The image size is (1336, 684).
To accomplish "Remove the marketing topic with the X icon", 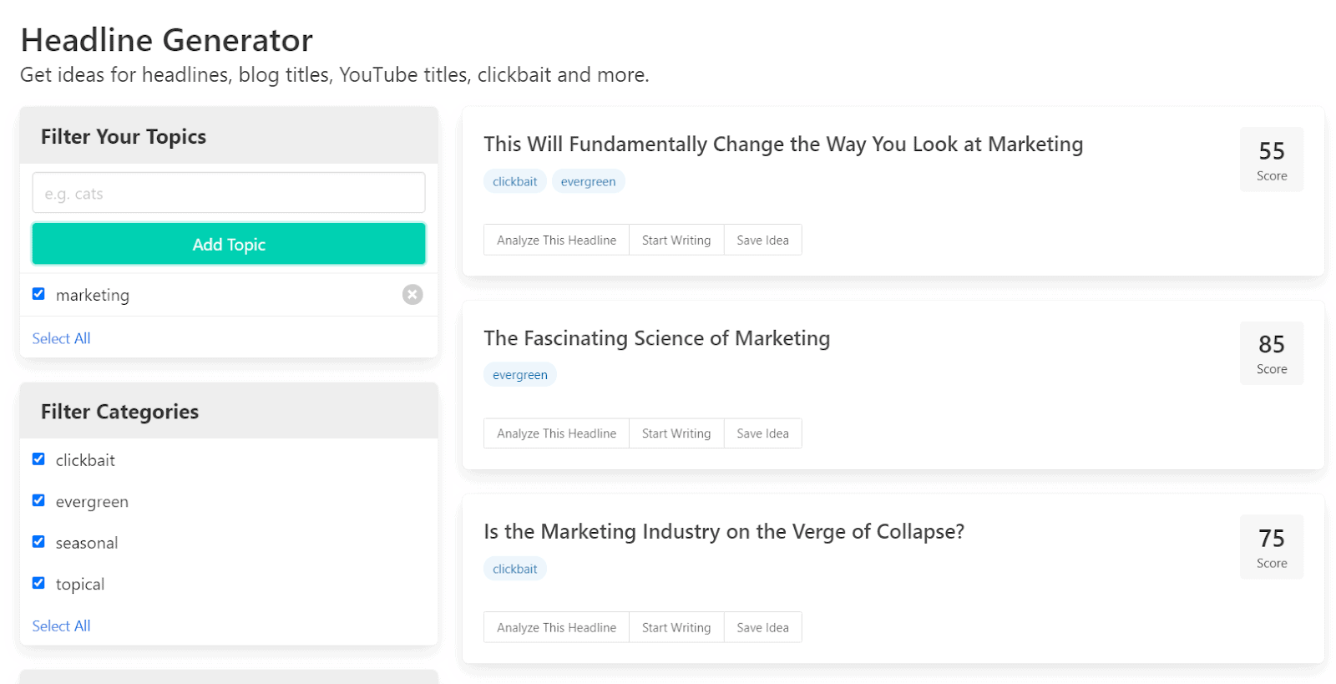I will (x=412, y=295).
